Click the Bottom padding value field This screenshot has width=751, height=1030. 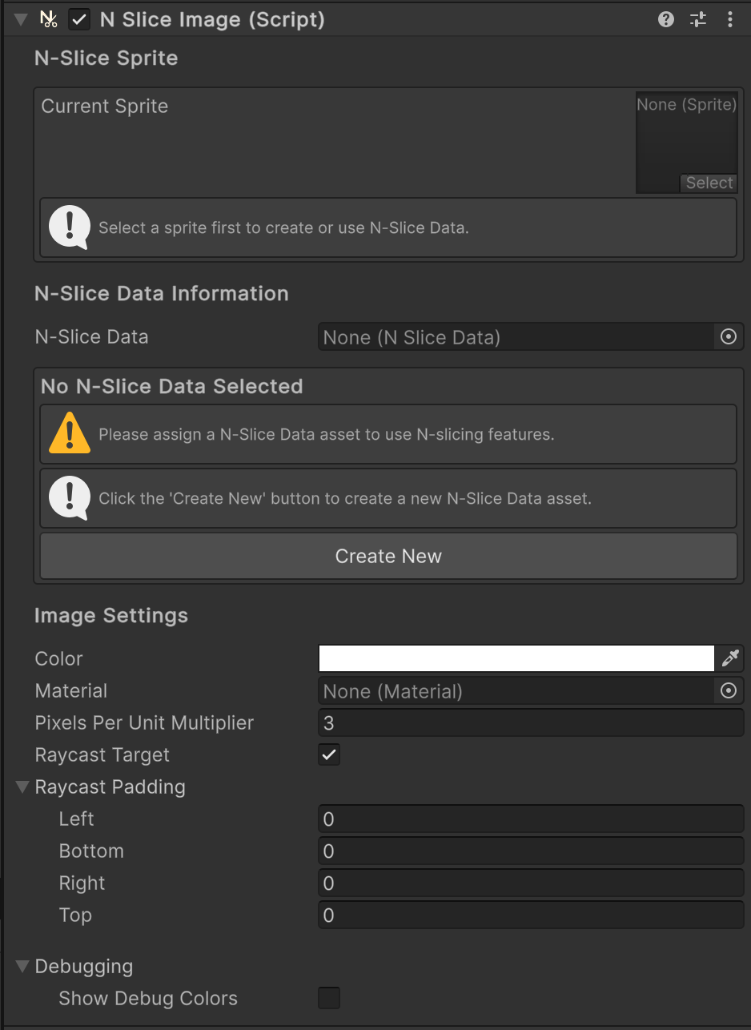click(x=531, y=851)
